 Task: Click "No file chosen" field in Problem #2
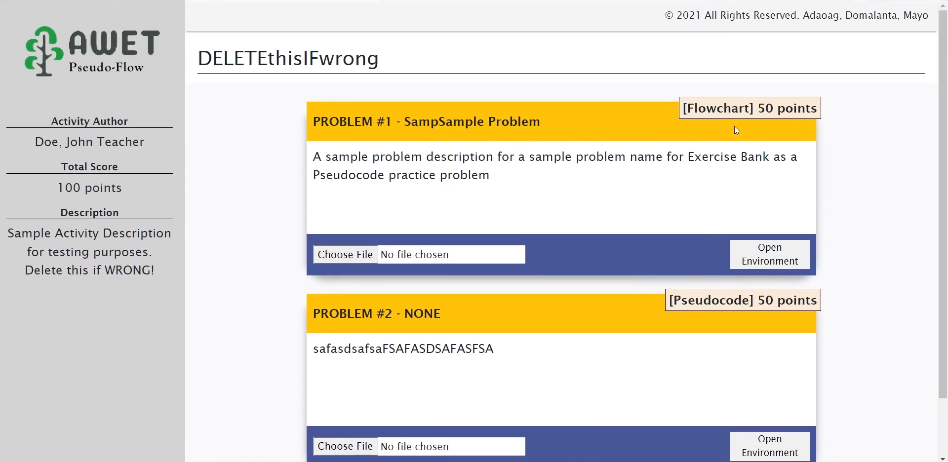(451, 447)
